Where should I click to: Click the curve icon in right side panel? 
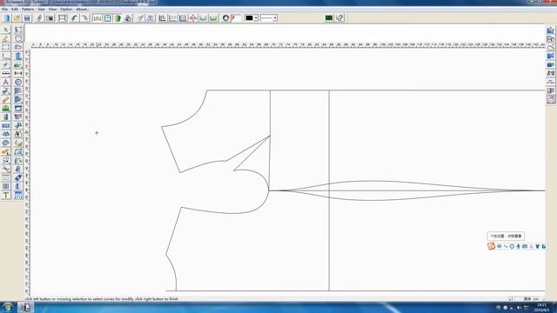551,47
